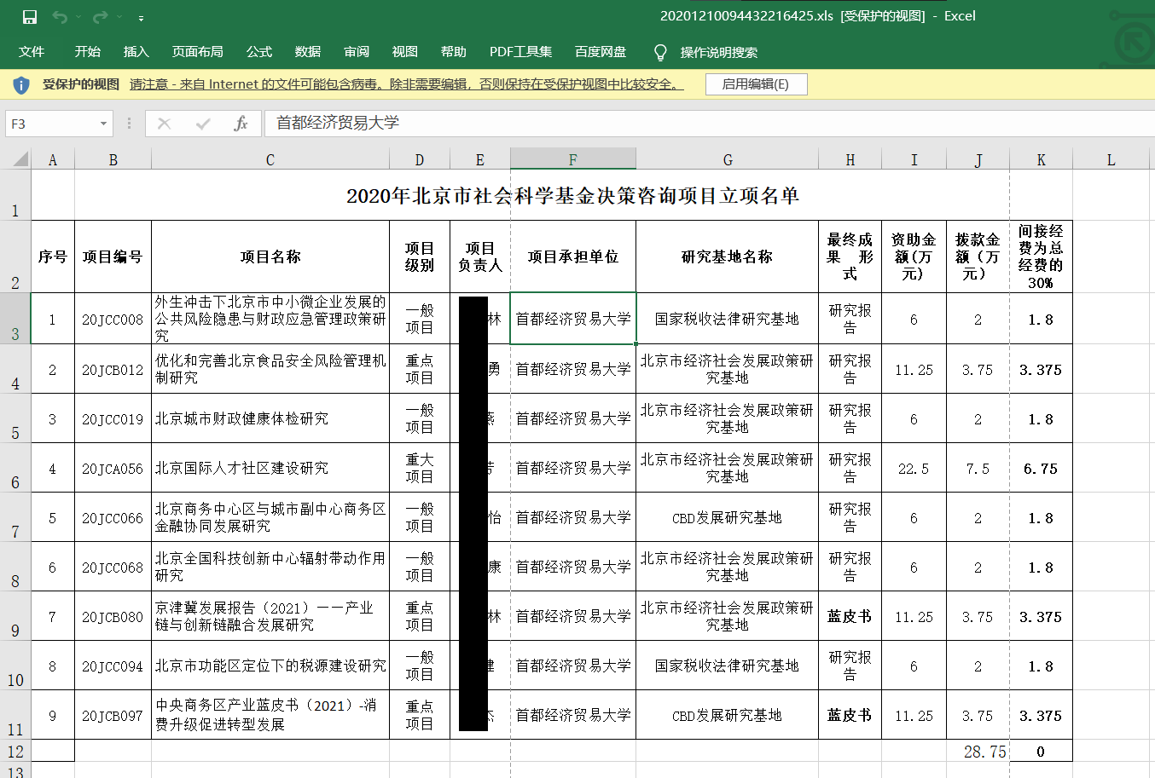Image resolution: width=1155 pixels, height=778 pixels.
Task: Click the 项目编号 header cell
Action: (113, 256)
